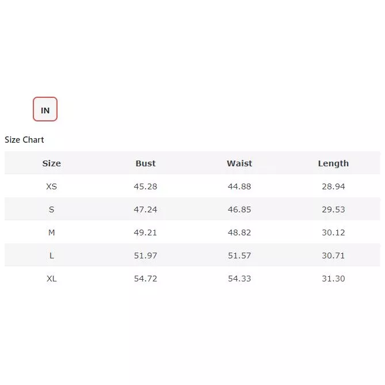Viewport: 385px width, 385px height.
Task: Click XL length value 31.30
Action: pyautogui.click(x=333, y=279)
